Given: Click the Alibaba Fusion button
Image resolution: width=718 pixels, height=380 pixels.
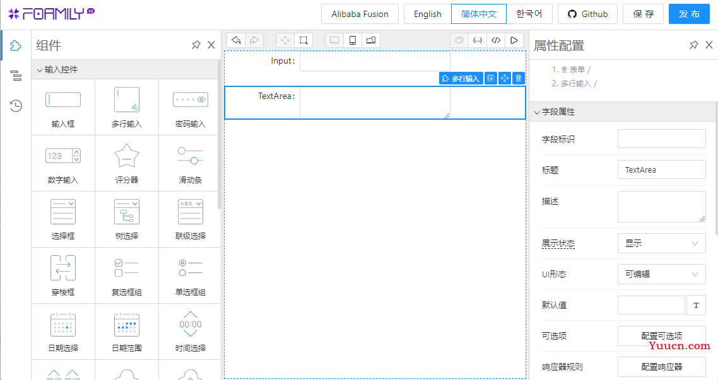Looking at the screenshot, I should click(360, 14).
